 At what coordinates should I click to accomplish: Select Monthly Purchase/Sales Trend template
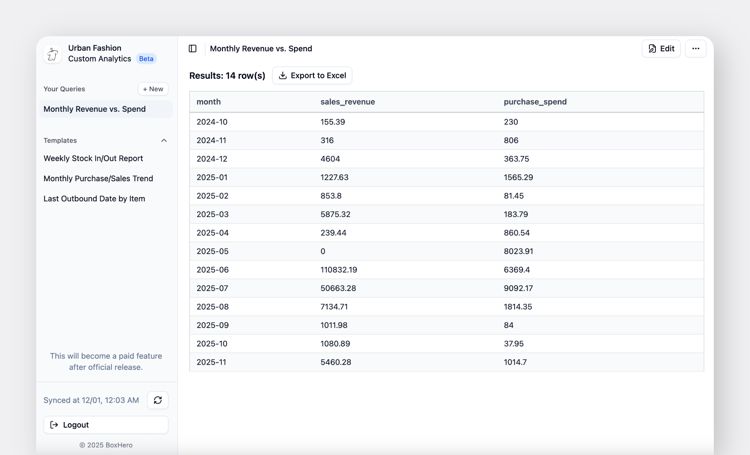pyautogui.click(x=98, y=178)
